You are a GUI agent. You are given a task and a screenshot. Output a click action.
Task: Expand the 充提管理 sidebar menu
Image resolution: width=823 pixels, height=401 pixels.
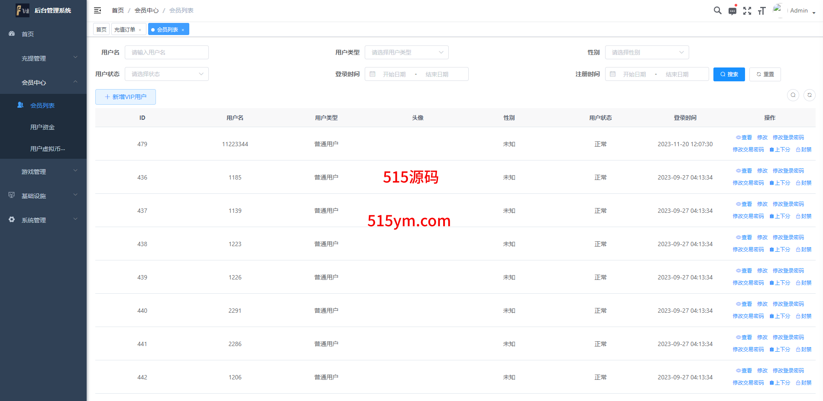click(x=43, y=58)
